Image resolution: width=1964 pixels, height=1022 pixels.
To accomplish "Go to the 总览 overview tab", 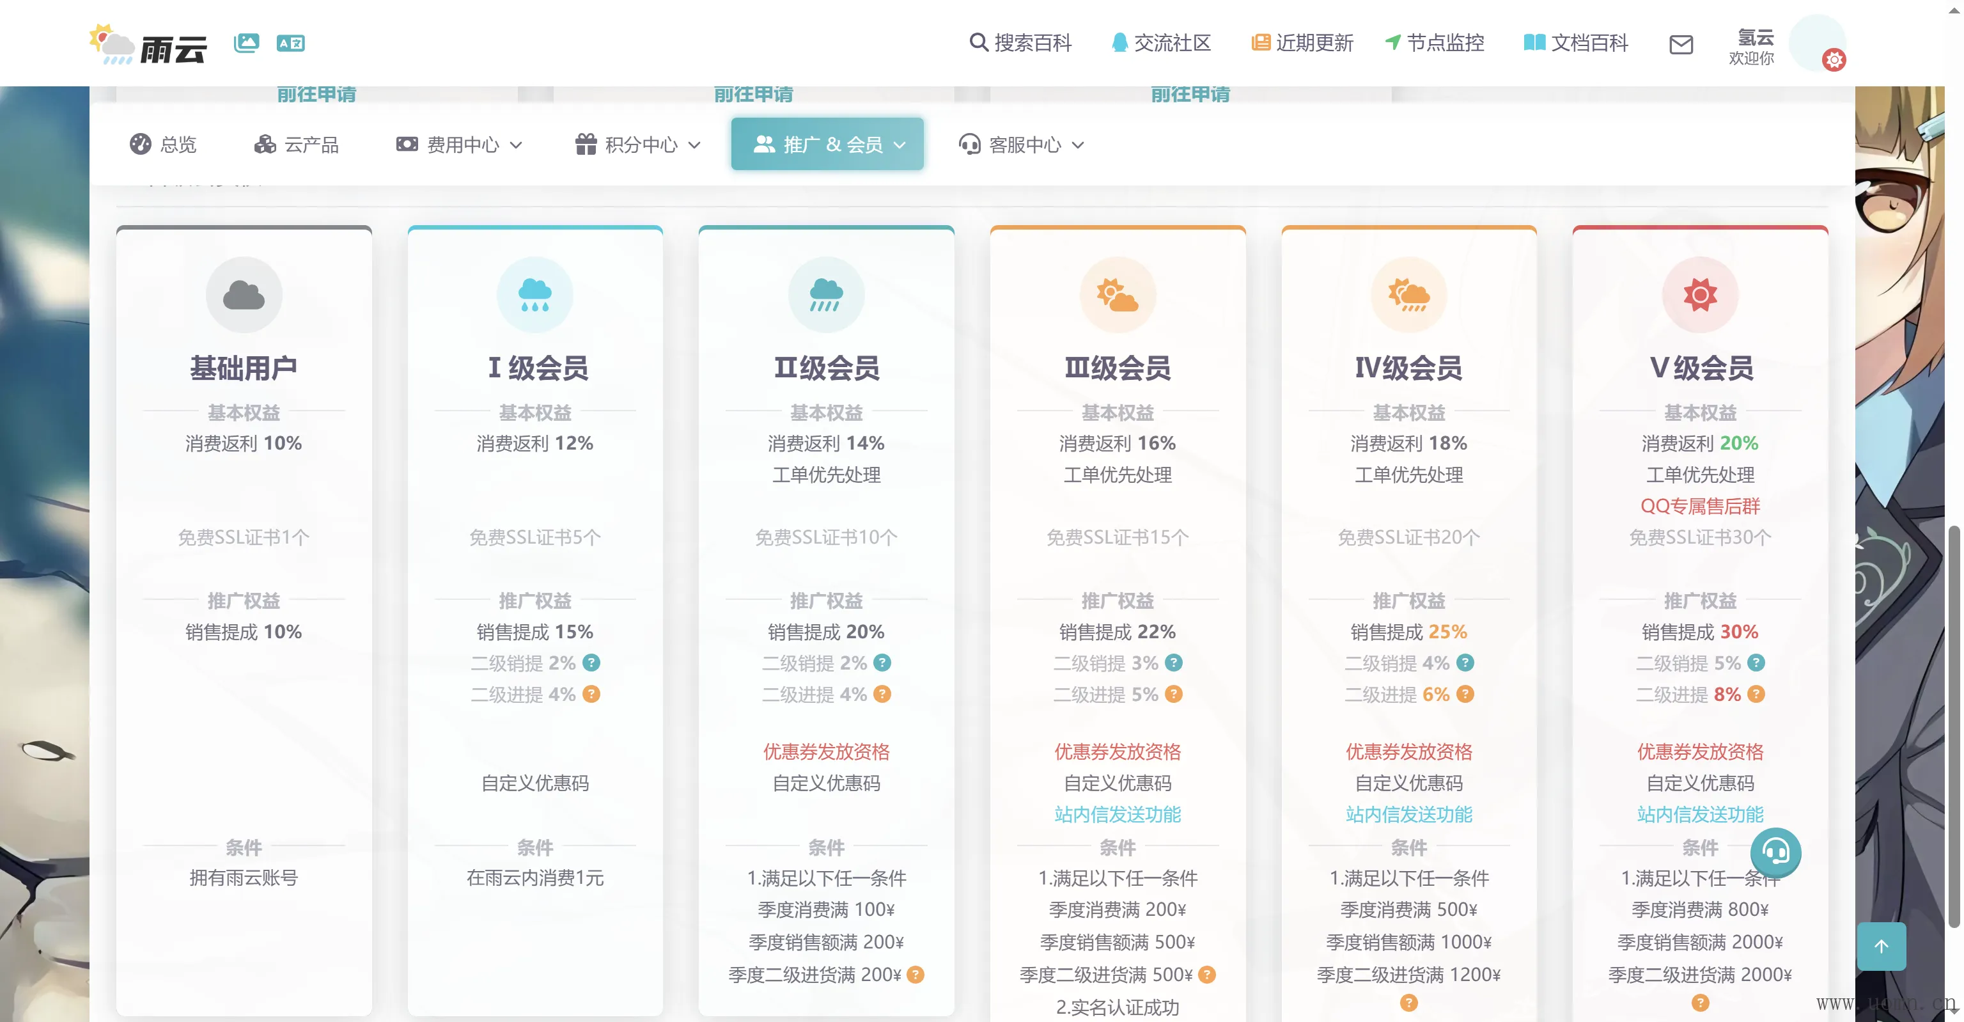I will coord(163,144).
